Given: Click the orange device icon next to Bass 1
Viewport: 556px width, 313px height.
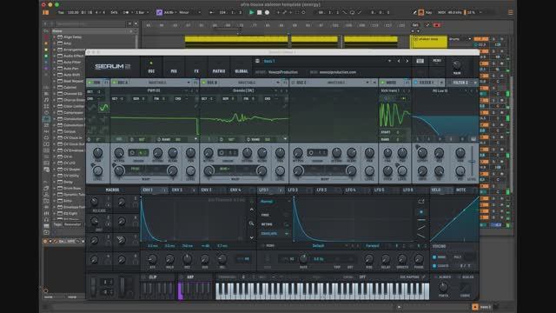Looking at the screenshot, I should coord(475,307).
